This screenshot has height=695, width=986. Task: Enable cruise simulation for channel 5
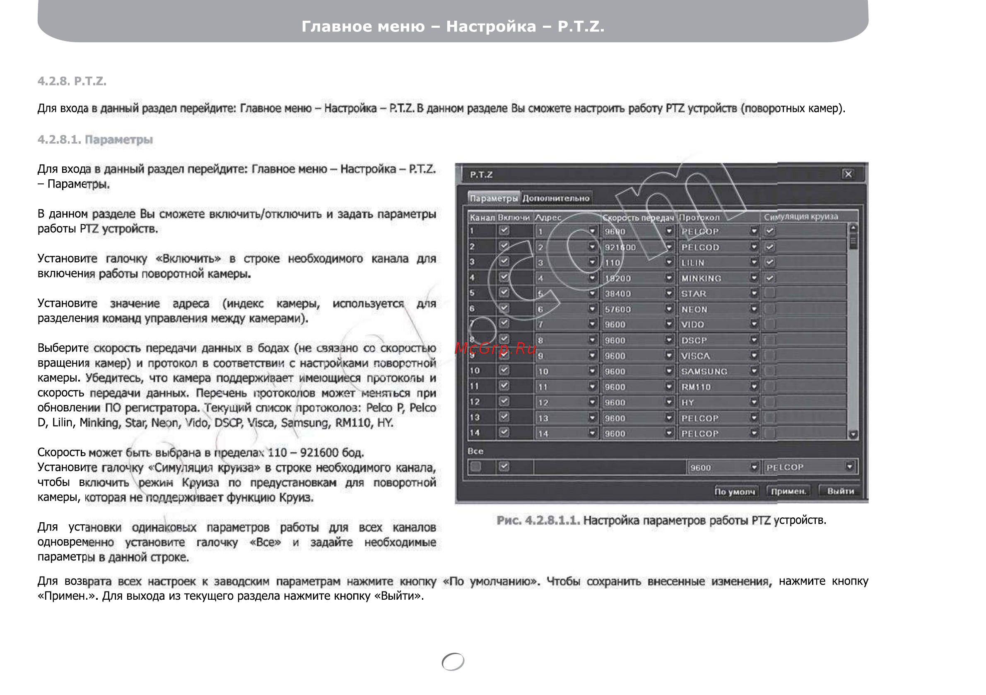point(769,293)
